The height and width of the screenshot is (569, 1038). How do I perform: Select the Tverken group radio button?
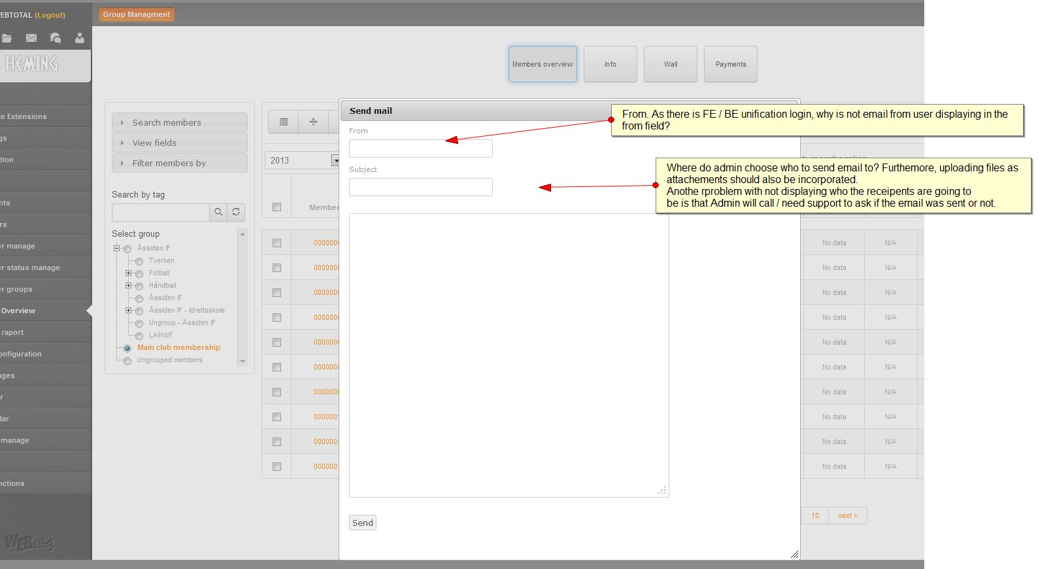(x=139, y=261)
